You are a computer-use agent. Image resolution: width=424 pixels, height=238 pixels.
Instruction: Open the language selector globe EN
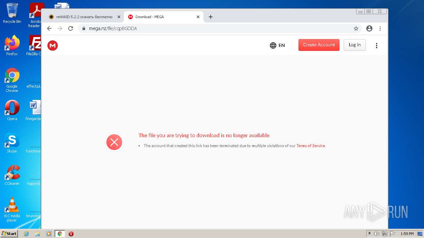click(277, 45)
